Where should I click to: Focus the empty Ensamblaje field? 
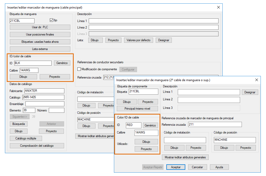[45, 104]
